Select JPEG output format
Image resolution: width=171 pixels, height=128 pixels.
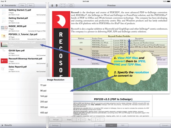[x=100, y=126]
